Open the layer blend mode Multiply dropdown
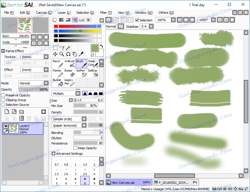 [66, 93]
